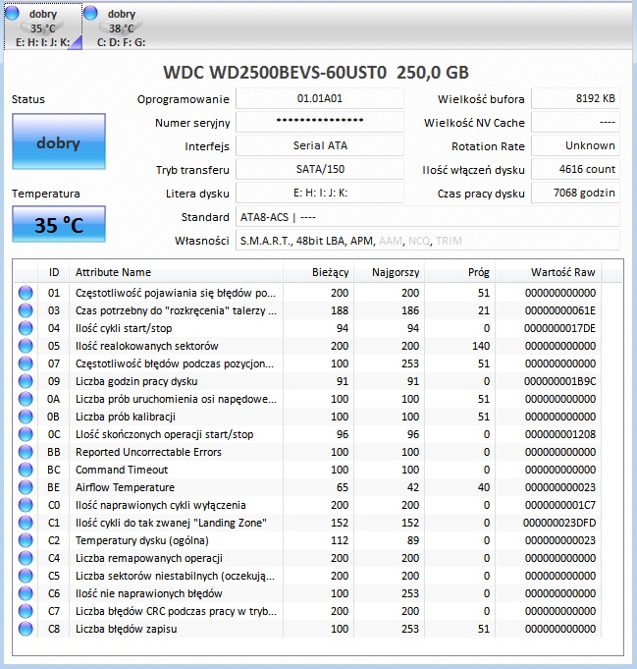Screen dimensions: 637x669
Task: Click the raw value 0000000001C7
Action: pos(560,505)
